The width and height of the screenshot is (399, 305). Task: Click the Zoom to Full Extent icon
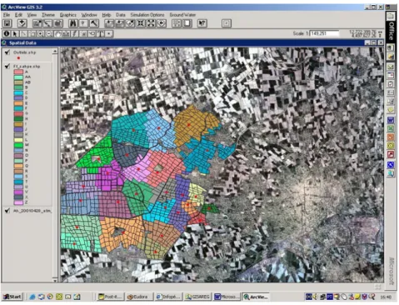coord(109,23)
